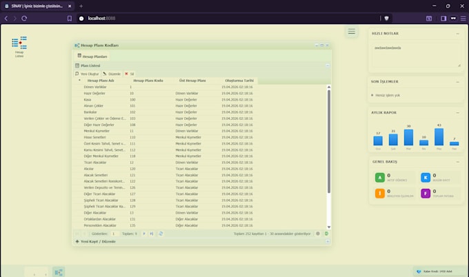
Task: Click the scrollbar down arrow in plan list
Action: (x=329, y=227)
